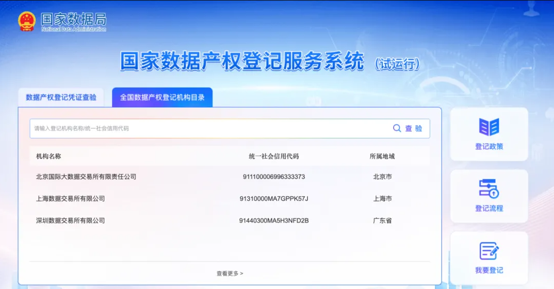Click region cell 北京市
This screenshot has height=289, width=554.
pos(382,177)
